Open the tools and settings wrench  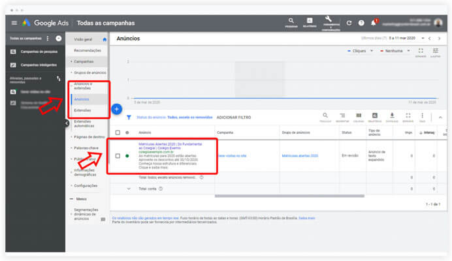(x=328, y=20)
